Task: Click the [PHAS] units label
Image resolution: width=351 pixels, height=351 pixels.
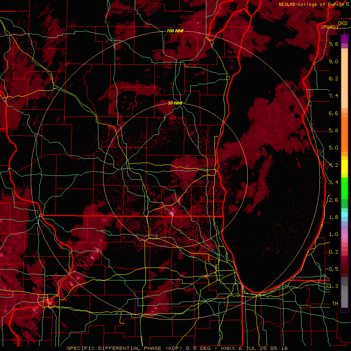Action: click(330, 27)
